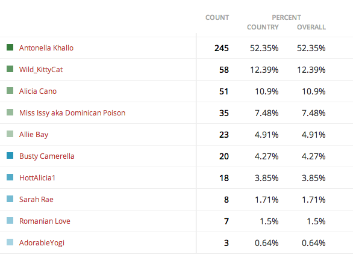Screen dimensions: 359x258
Task: Open the Wild_KittyCat link
Action: (41, 70)
